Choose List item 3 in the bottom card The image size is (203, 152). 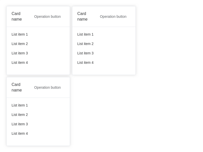tap(20, 124)
